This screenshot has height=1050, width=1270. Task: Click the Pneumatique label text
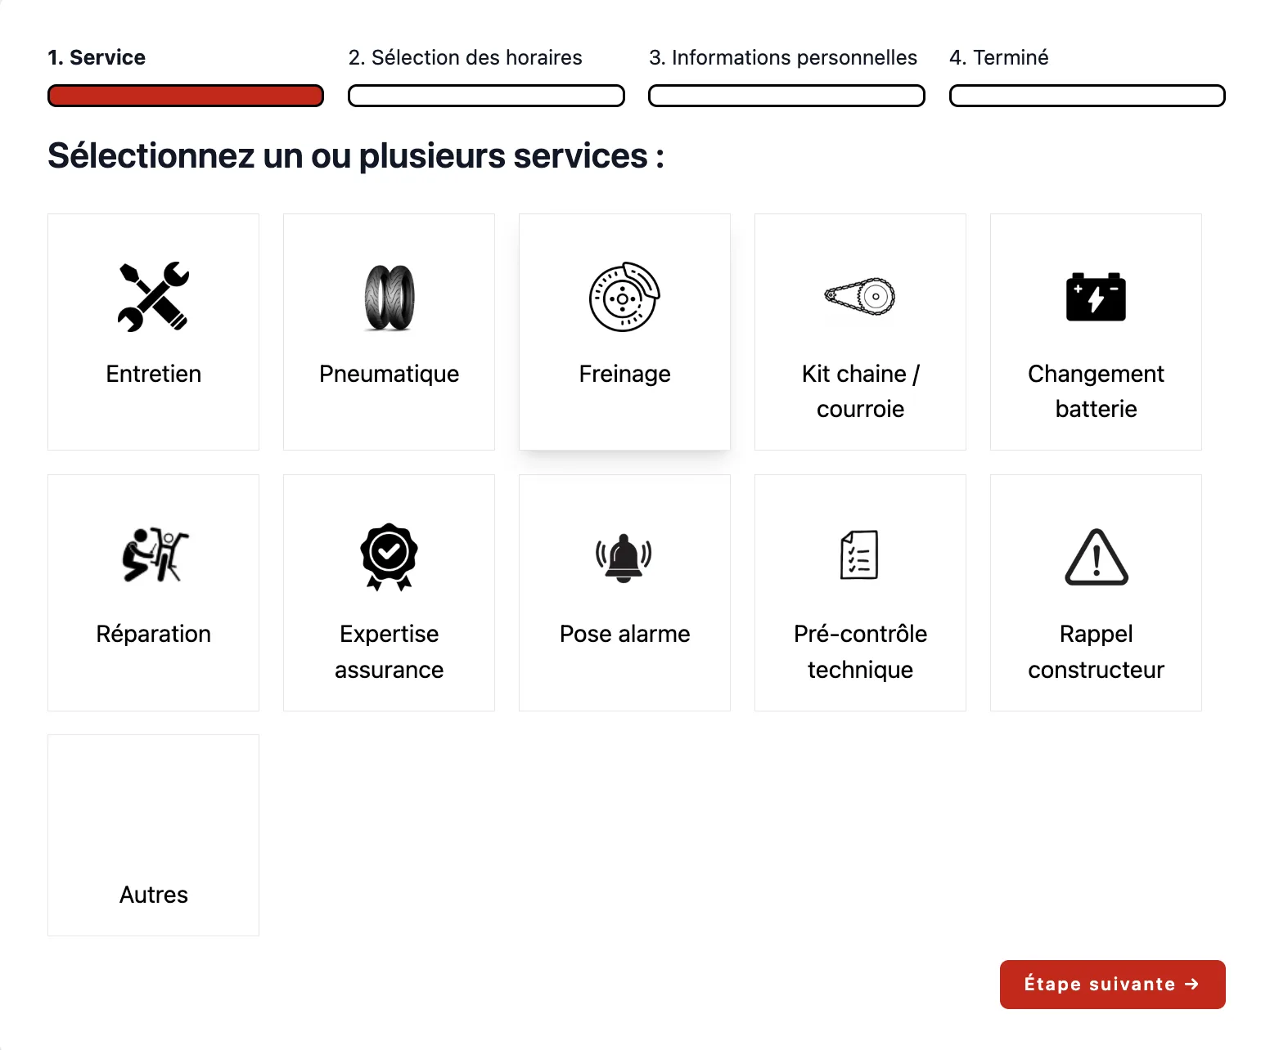(390, 375)
